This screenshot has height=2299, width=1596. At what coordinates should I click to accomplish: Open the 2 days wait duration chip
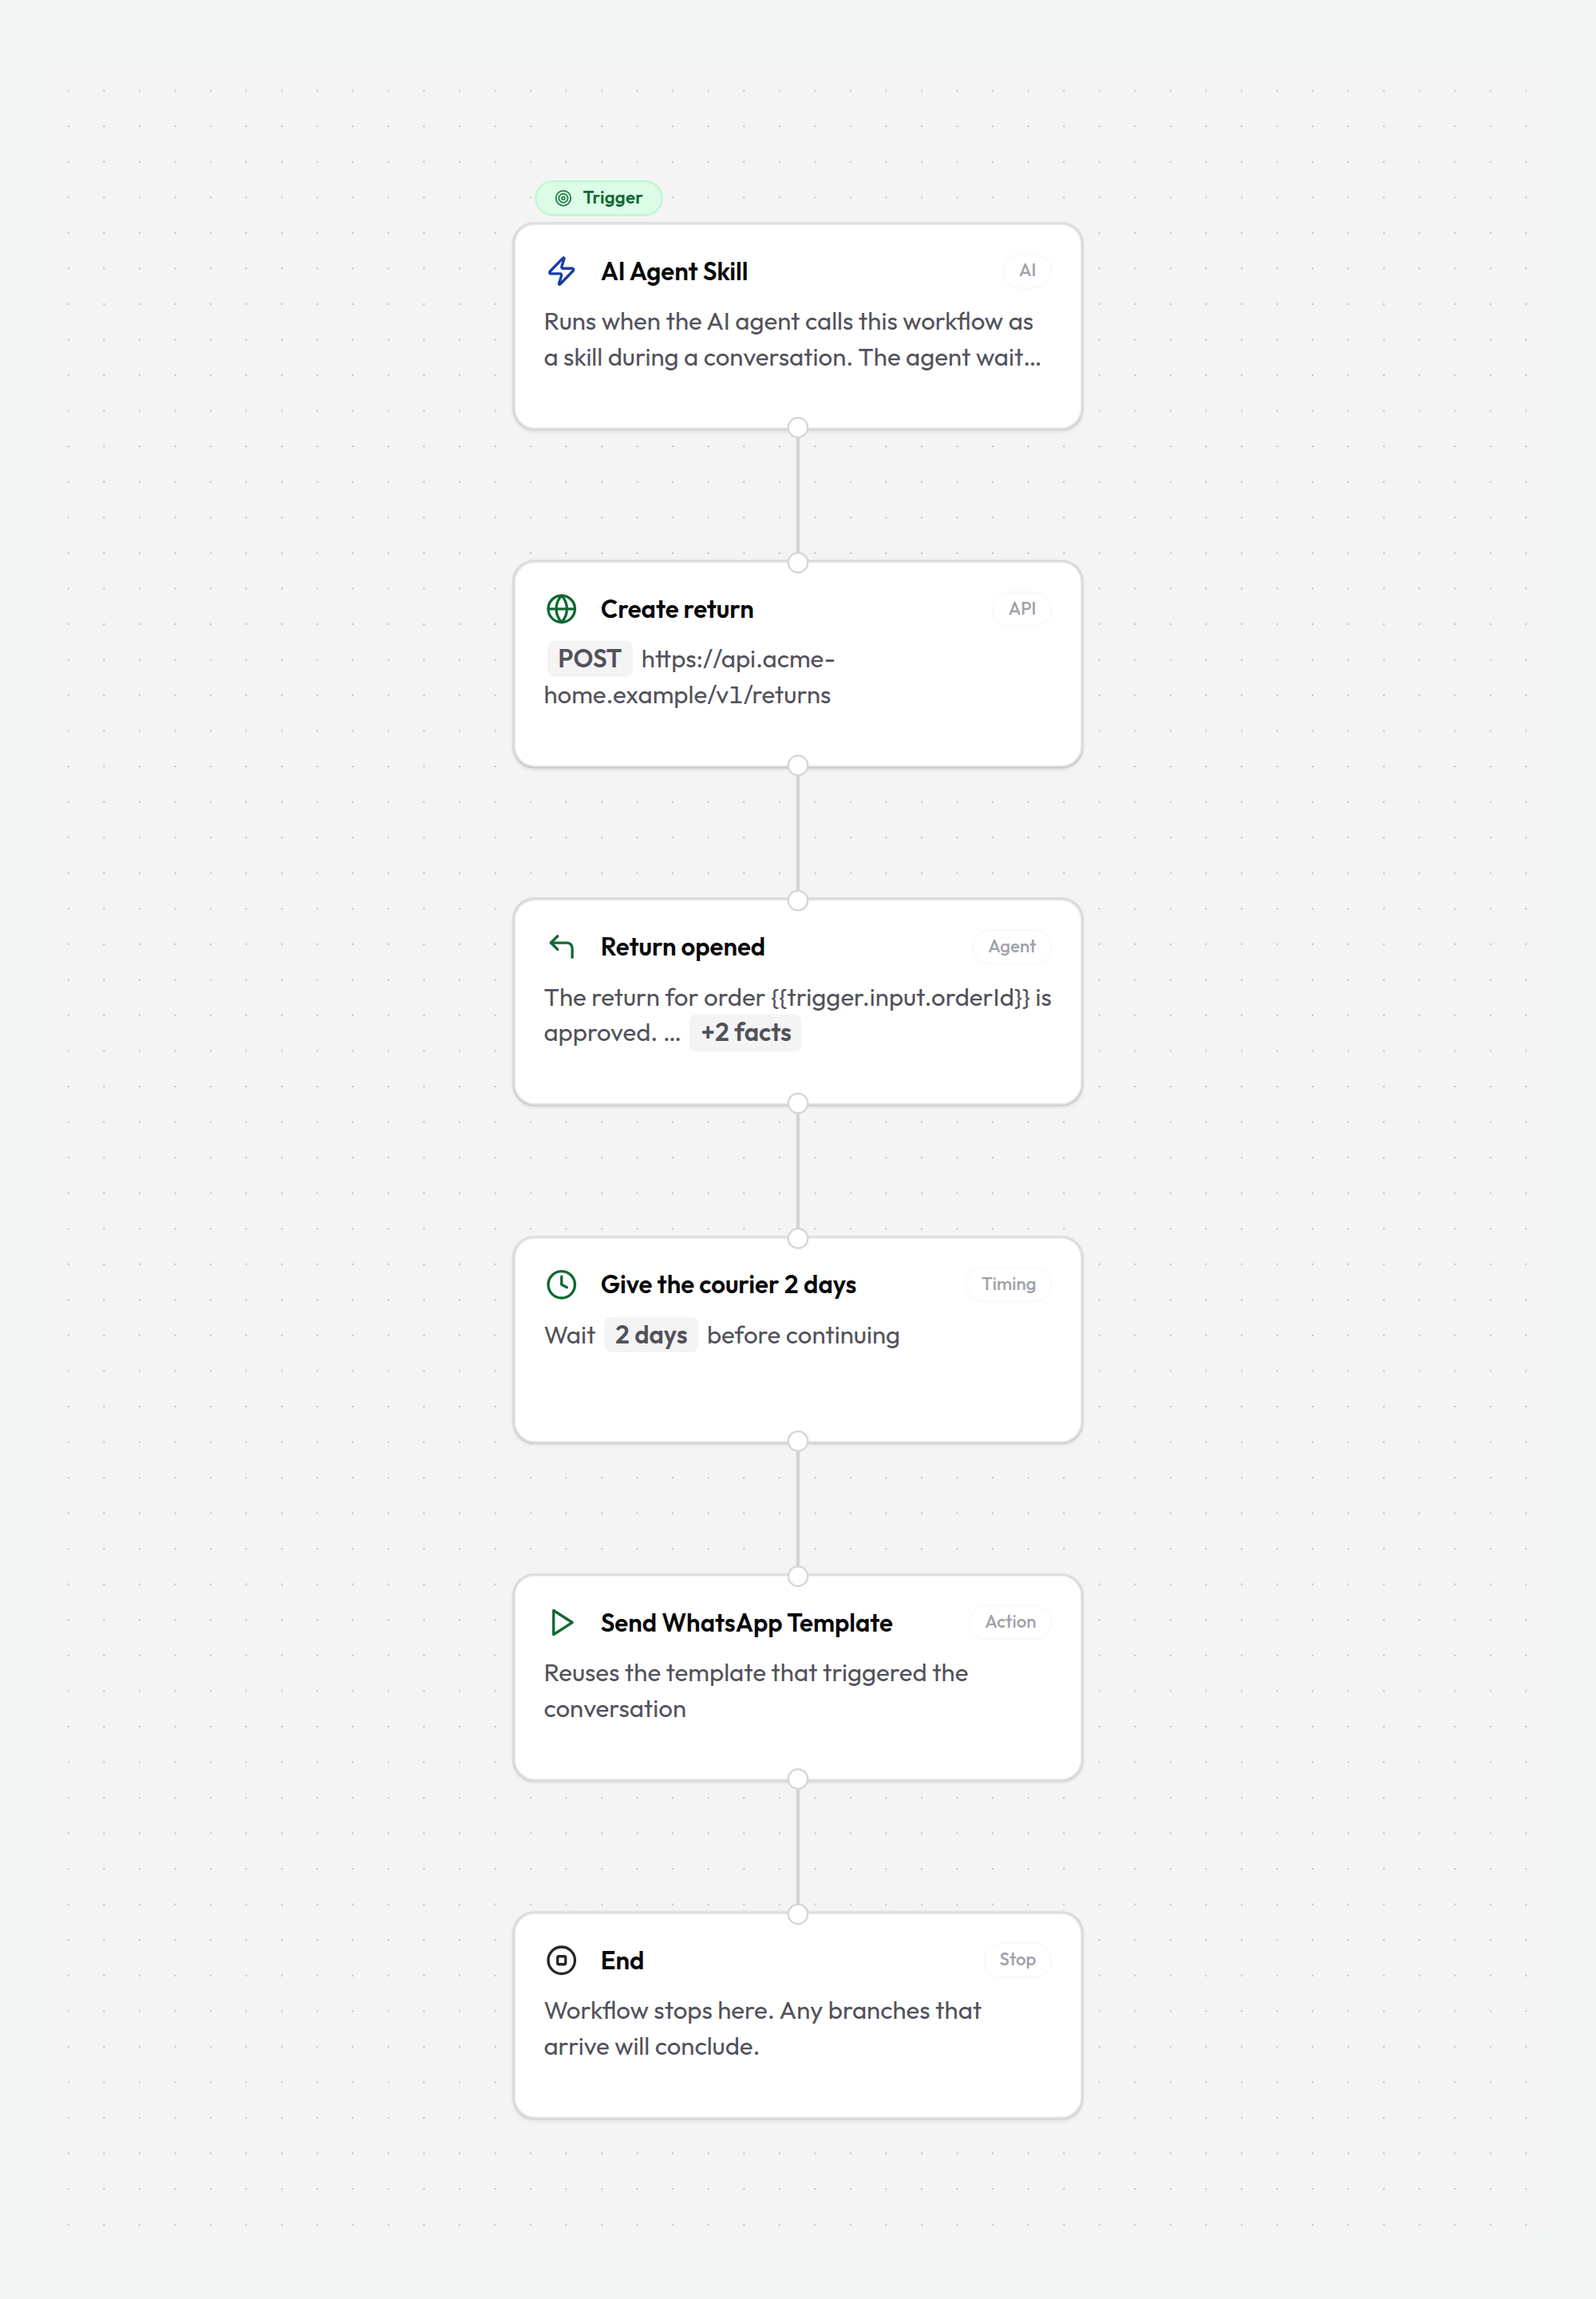click(651, 1335)
